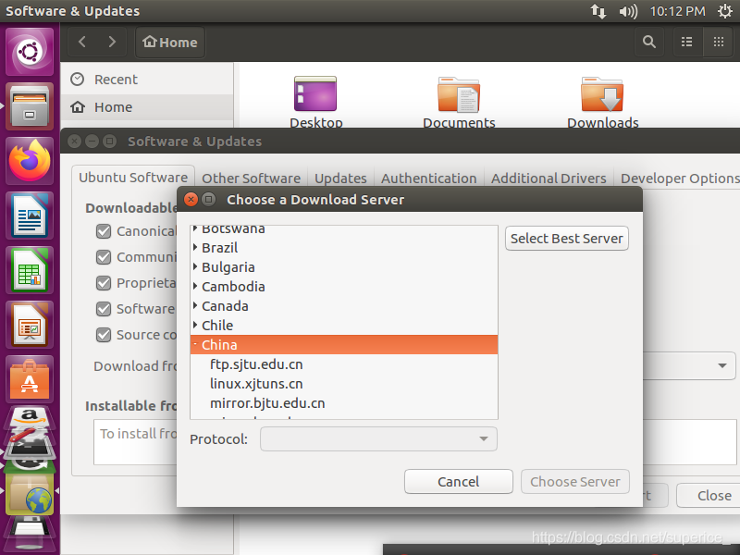Viewport: 740px width, 555px height.
Task: Click Cancel in server dialog
Action: pos(458,481)
